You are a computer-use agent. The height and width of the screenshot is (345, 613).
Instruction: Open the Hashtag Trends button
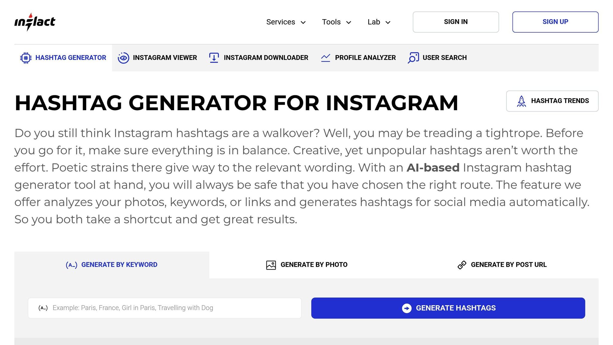tap(552, 101)
